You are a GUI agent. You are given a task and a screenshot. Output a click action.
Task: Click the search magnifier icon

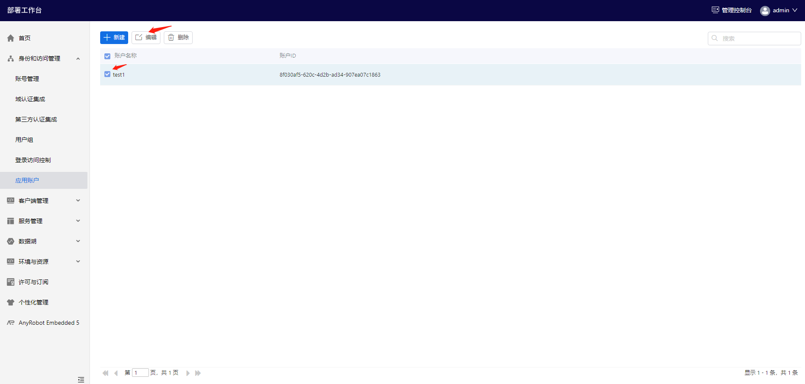[x=715, y=38]
